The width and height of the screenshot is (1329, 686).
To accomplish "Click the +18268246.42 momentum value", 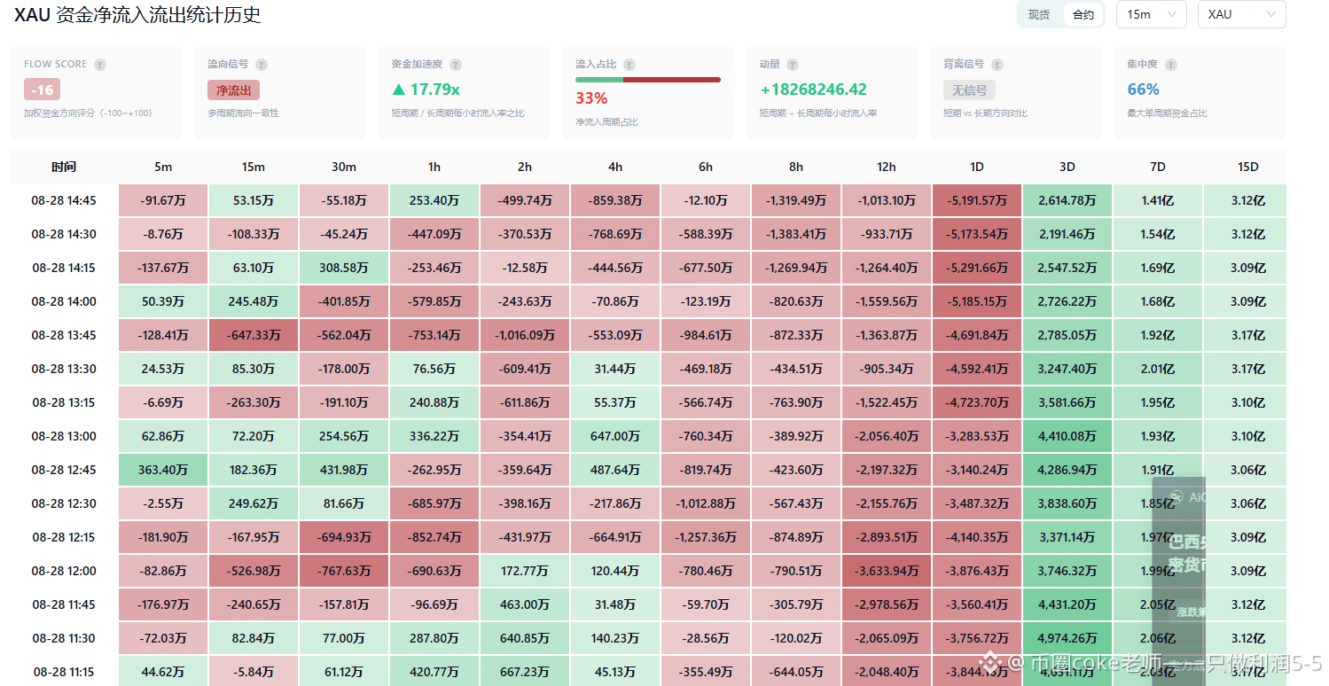I will (x=813, y=90).
